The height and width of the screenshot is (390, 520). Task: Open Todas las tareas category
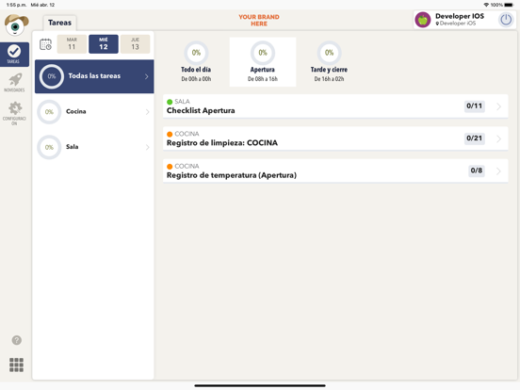pos(94,76)
